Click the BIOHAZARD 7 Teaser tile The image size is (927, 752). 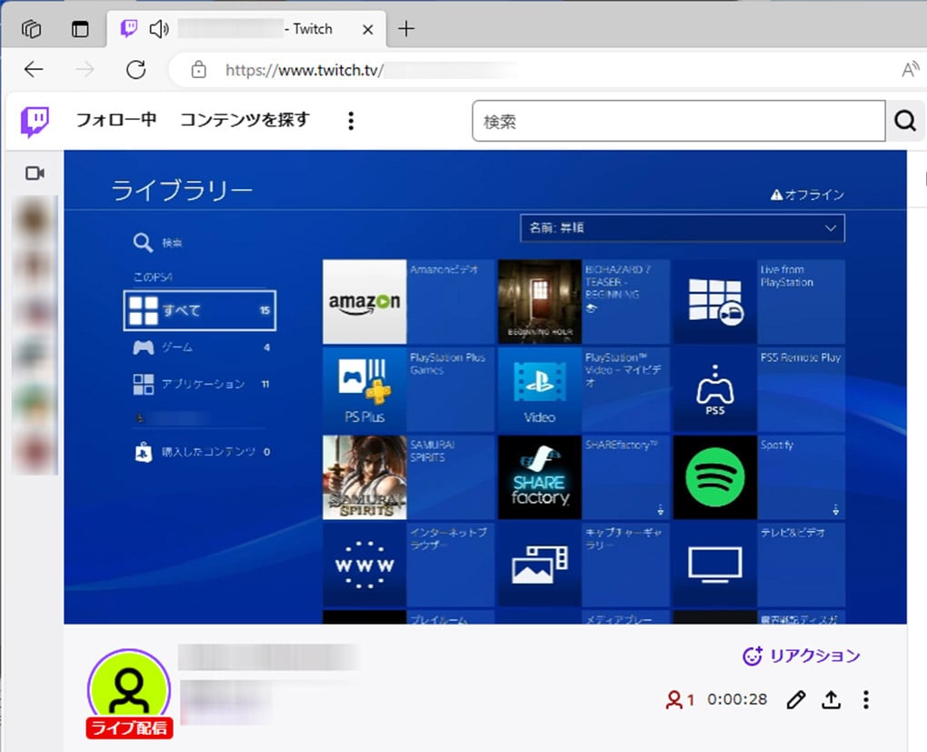point(583,302)
